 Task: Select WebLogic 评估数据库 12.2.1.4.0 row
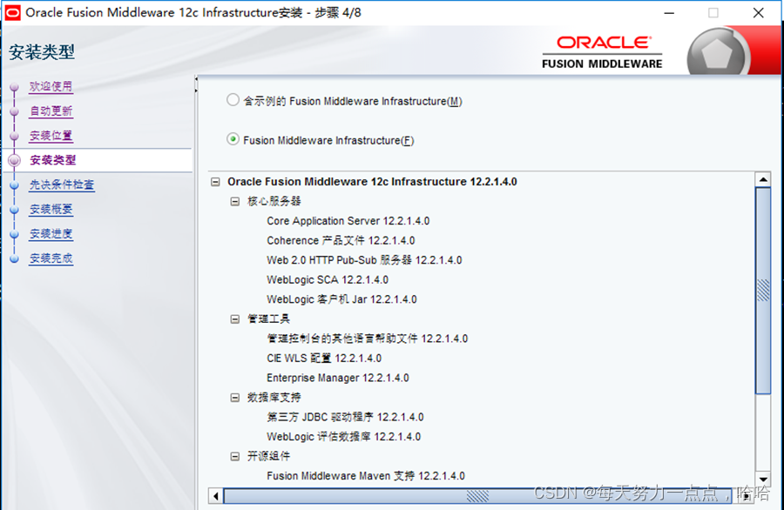343,437
